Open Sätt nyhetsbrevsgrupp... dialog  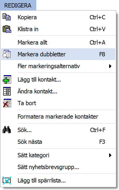[x=58, y=167]
